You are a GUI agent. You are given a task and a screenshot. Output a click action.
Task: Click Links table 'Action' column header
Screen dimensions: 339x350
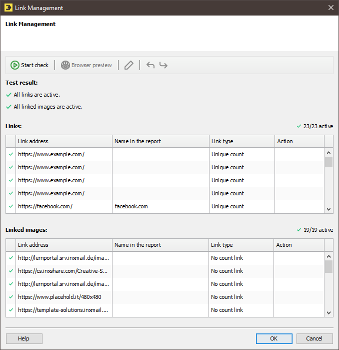tap(299, 141)
